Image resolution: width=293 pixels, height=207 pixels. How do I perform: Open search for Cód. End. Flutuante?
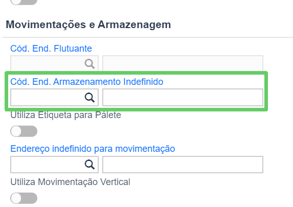[x=89, y=64]
